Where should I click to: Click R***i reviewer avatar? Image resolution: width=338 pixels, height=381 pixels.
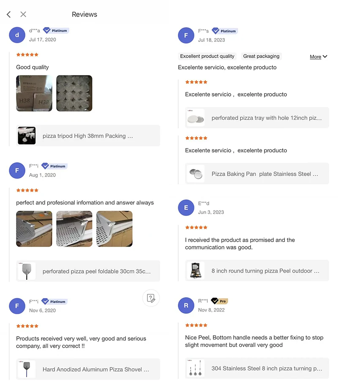(186, 306)
